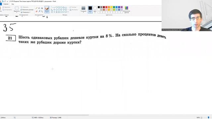Choose the Right arrow shape

(61, 10)
